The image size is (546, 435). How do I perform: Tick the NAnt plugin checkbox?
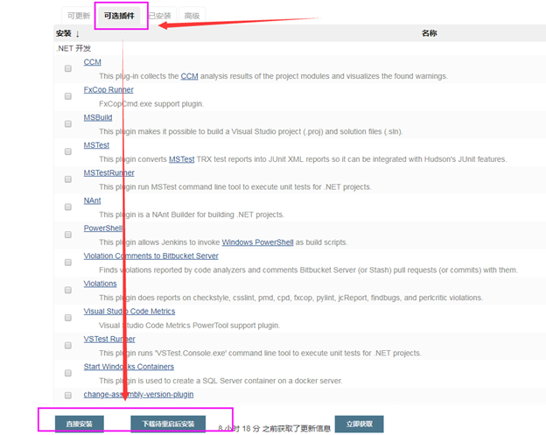[x=68, y=207]
